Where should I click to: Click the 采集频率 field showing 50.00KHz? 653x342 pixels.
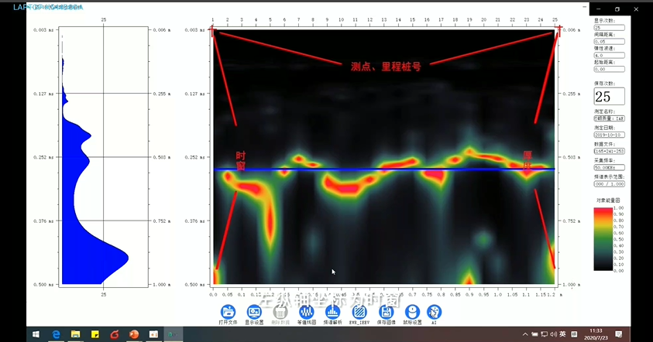click(x=609, y=167)
